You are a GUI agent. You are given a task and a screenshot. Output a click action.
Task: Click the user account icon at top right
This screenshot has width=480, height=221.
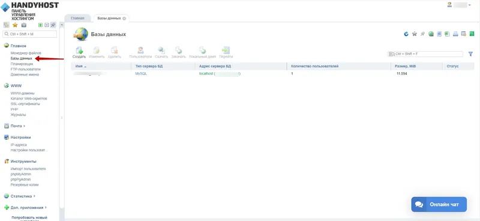(449, 5)
